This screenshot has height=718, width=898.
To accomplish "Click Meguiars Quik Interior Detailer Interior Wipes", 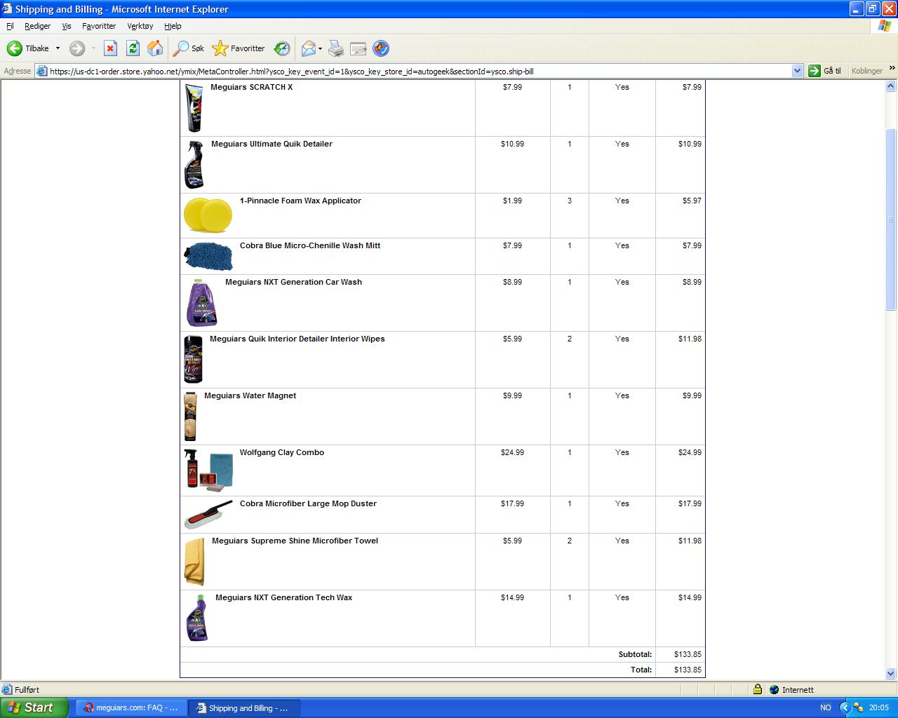I will [x=297, y=339].
